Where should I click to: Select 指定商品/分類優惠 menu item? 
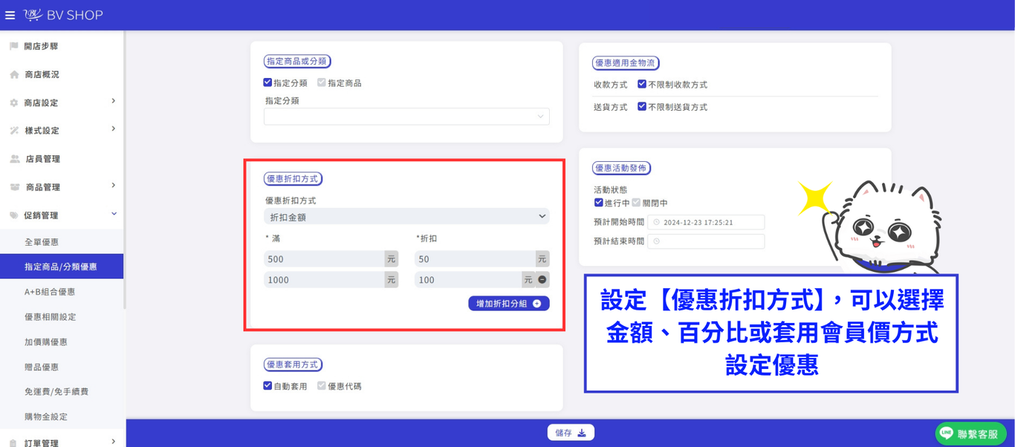[62, 267]
